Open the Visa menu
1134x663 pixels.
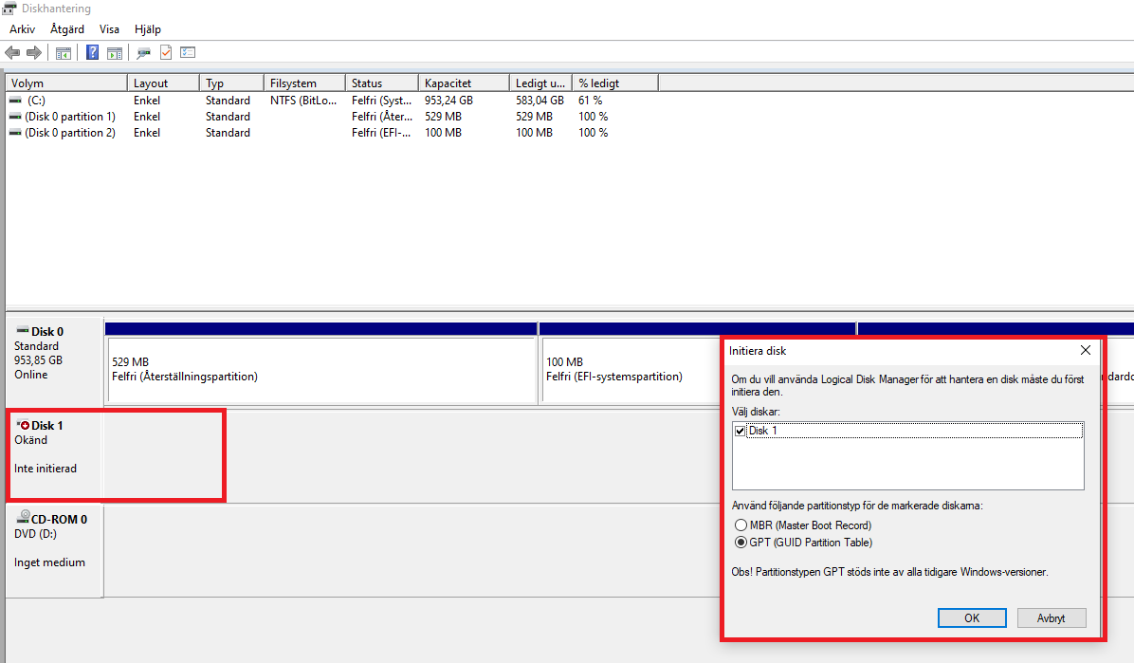[109, 29]
